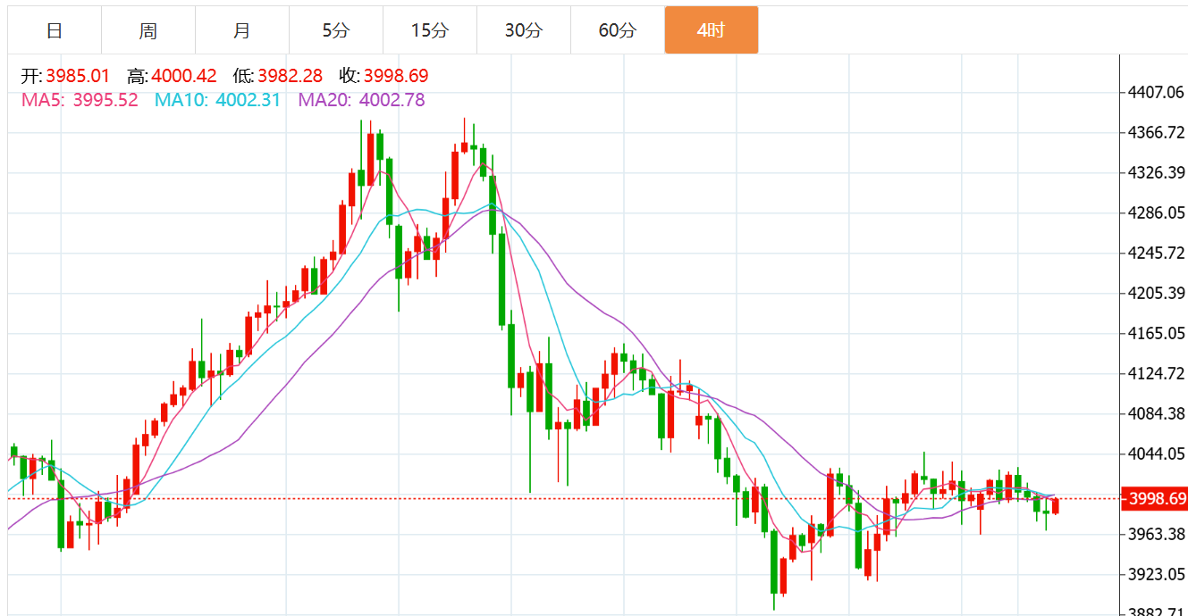Select the 15分 timeframe tab
Image resolution: width=1188 pixels, height=616 pixels.
pyautogui.click(x=430, y=30)
